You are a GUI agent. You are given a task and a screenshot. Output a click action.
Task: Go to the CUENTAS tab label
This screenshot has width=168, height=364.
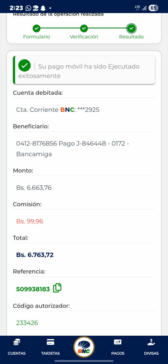[17, 353]
